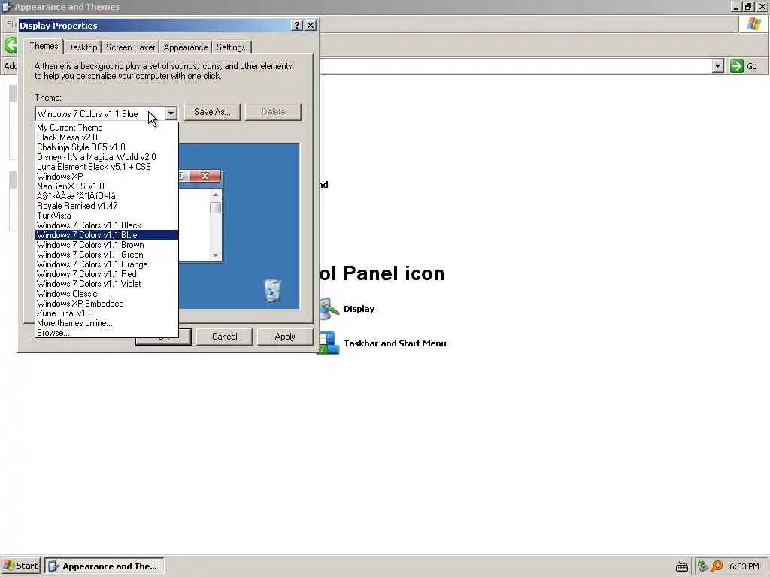This screenshot has width=770, height=577.
Task: Open the Settings tab
Action: pyautogui.click(x=231, y=47)
